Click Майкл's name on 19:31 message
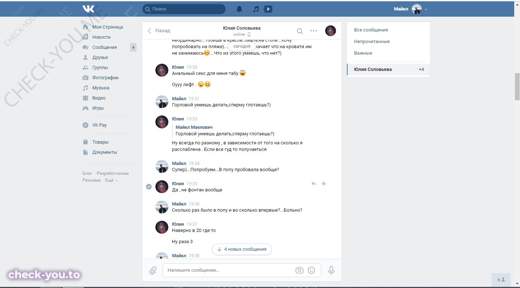The width and height of the screenshot is (520, 288). (179, 99)
